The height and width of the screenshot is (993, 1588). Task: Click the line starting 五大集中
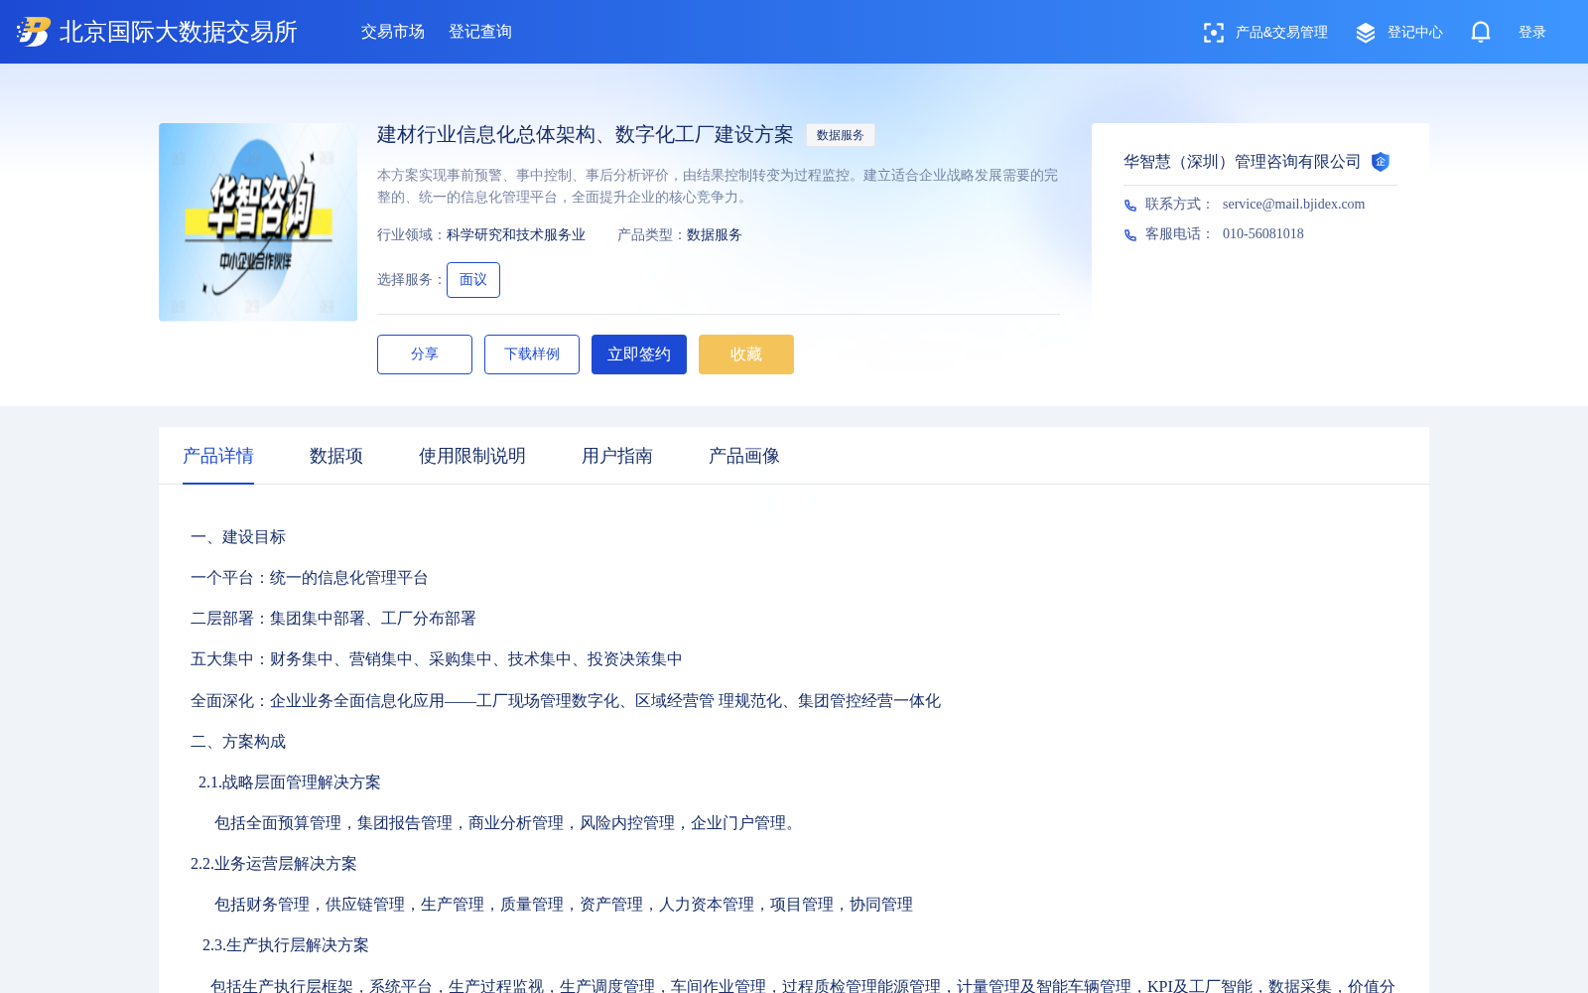click(437, 659)
